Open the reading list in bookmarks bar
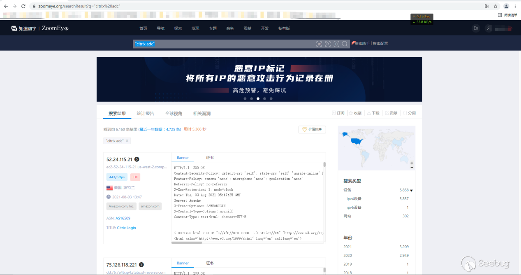Viewport: 521px width, 275px height. coord(508,15)
